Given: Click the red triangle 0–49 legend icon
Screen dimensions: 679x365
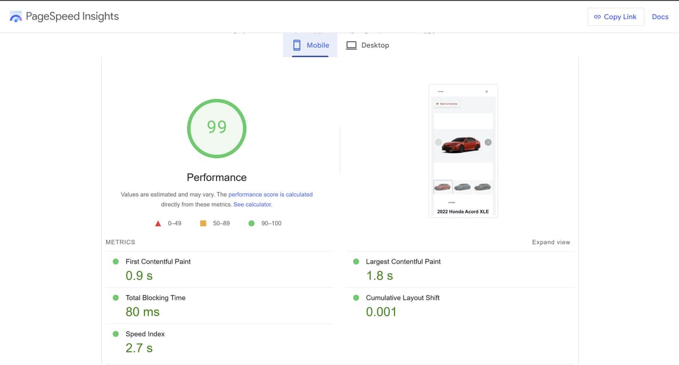Looking at the screenshot, I should point(158,224).
